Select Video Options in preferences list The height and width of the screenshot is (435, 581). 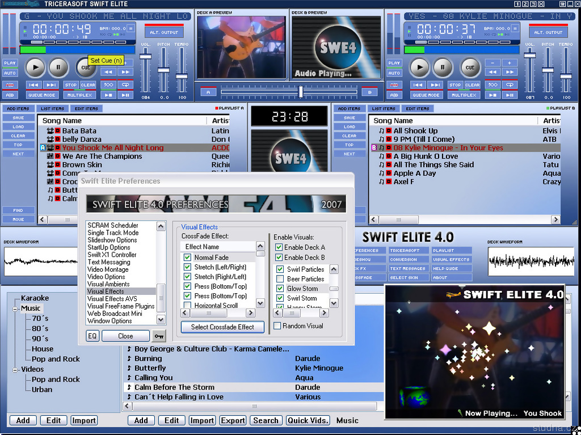coord(106,277)
